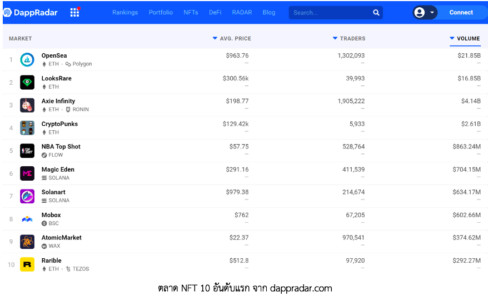488x297 pixels.
Task: Open the CryptoPunks market link
Action: (59, 124)
